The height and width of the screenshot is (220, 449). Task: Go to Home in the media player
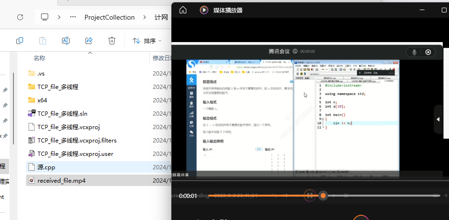pos(182,10)
